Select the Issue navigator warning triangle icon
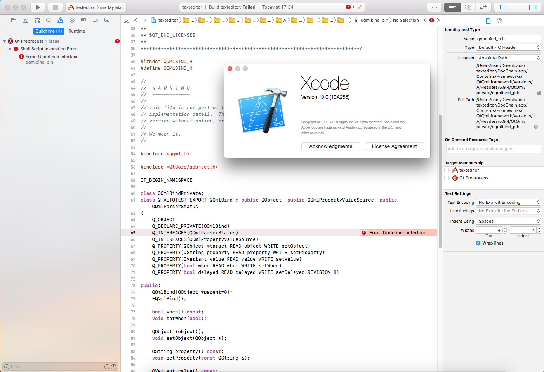Image resolution: width=544 pixels, height=372 pixels. (x=60, y=20)
